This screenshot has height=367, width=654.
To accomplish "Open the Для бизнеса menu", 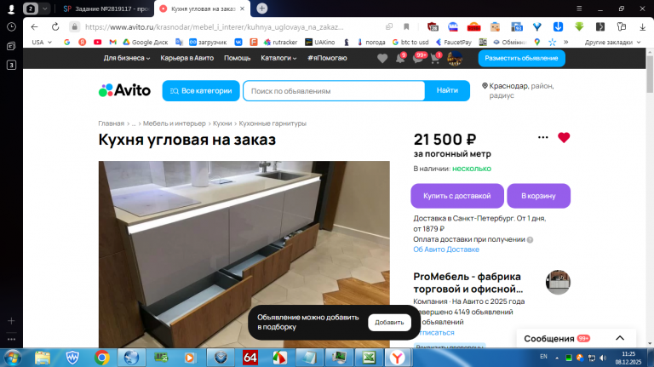I will coord(127,58).
